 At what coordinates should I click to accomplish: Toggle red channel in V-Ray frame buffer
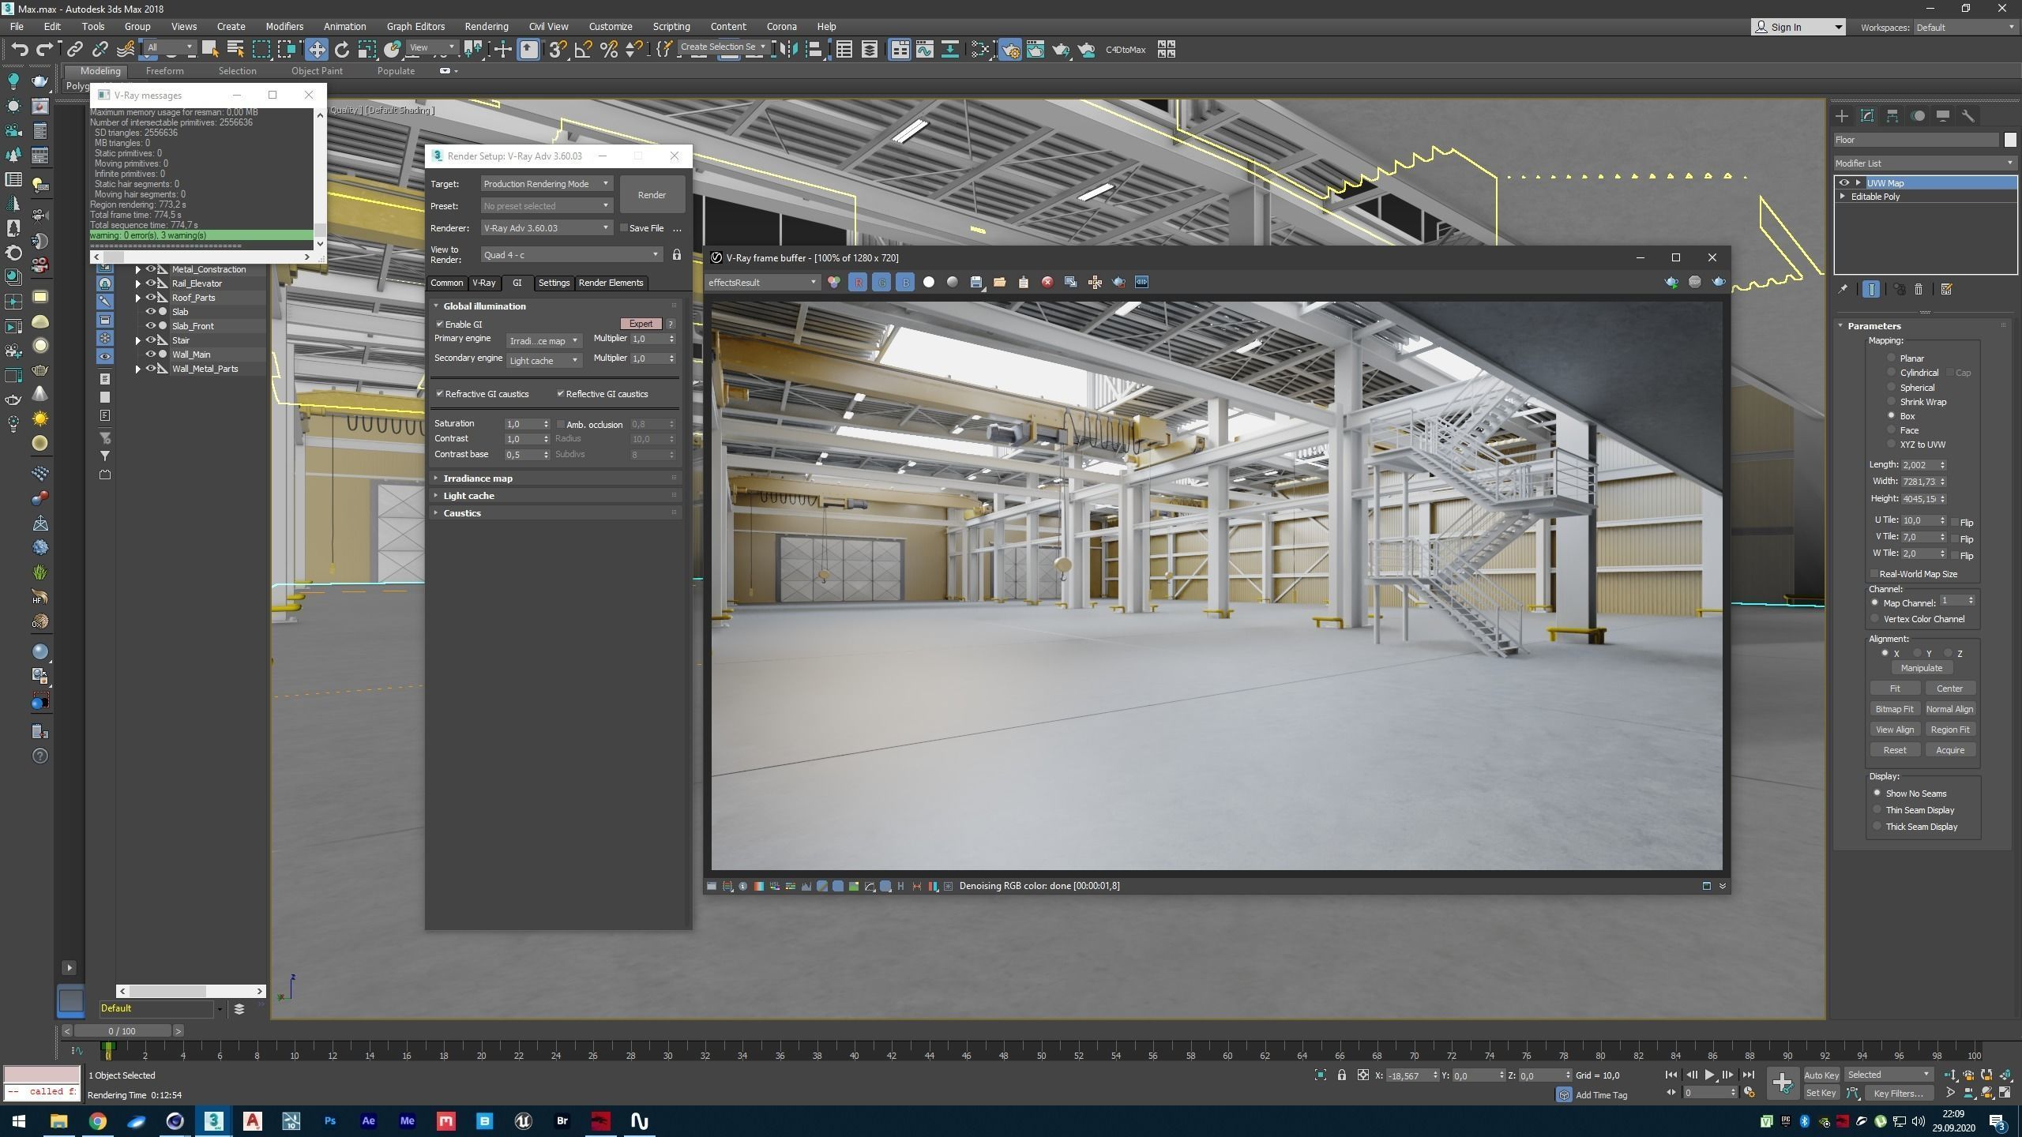click(x=858, y=282)
